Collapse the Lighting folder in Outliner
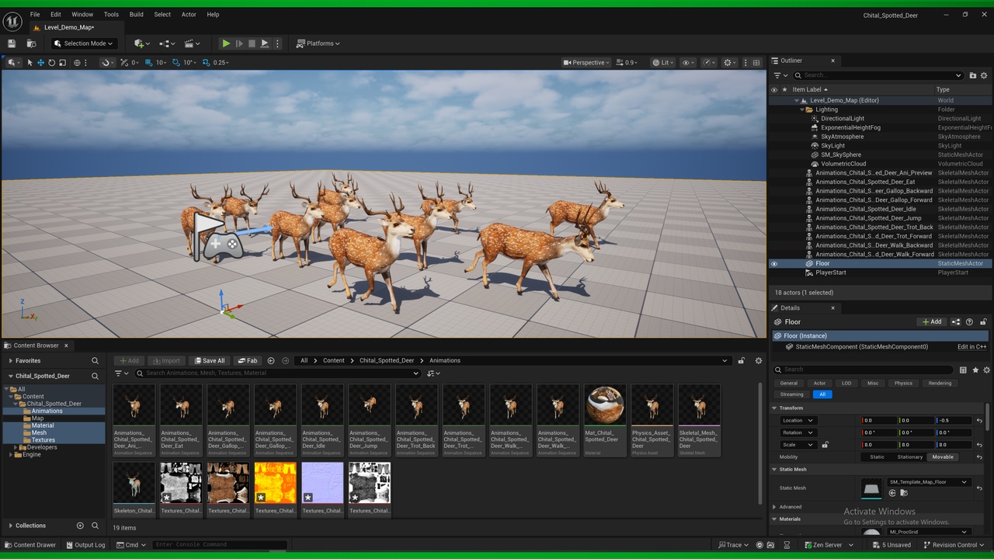 [803, 109]
